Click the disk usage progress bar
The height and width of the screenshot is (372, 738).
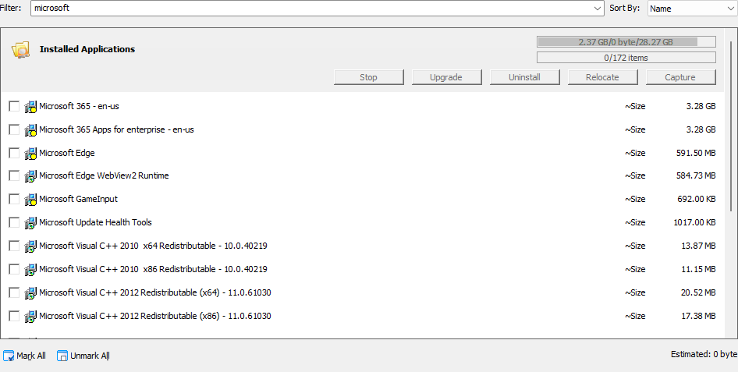[x=626, y=42]
